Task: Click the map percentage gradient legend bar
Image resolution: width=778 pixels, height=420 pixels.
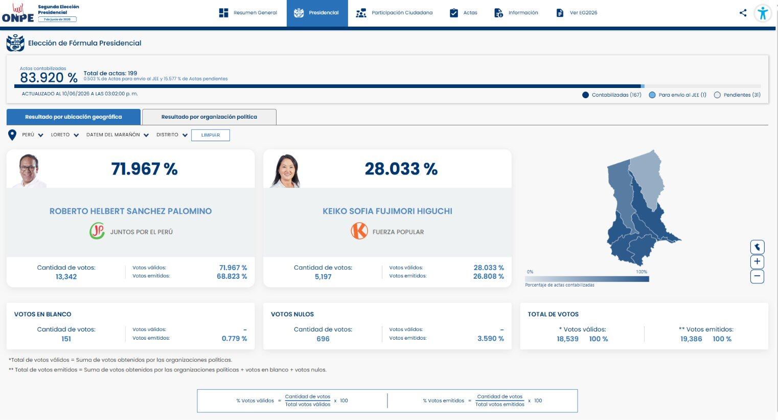Action: pyautogui.click(x=587, y=279)
